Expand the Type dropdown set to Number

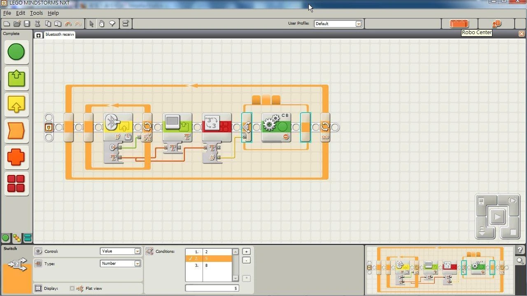point(138,264)
